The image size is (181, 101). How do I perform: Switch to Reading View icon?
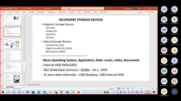pos(128,89)
